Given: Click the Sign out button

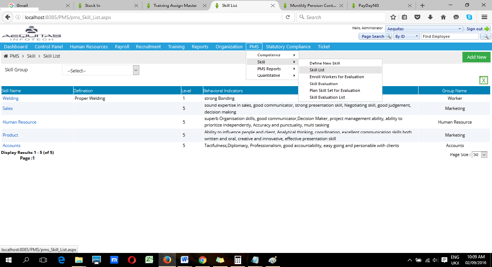Looking at the screenshot, I should coord(477,29).
